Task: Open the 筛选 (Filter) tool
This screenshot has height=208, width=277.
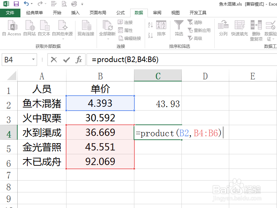Action: point(179,28)
